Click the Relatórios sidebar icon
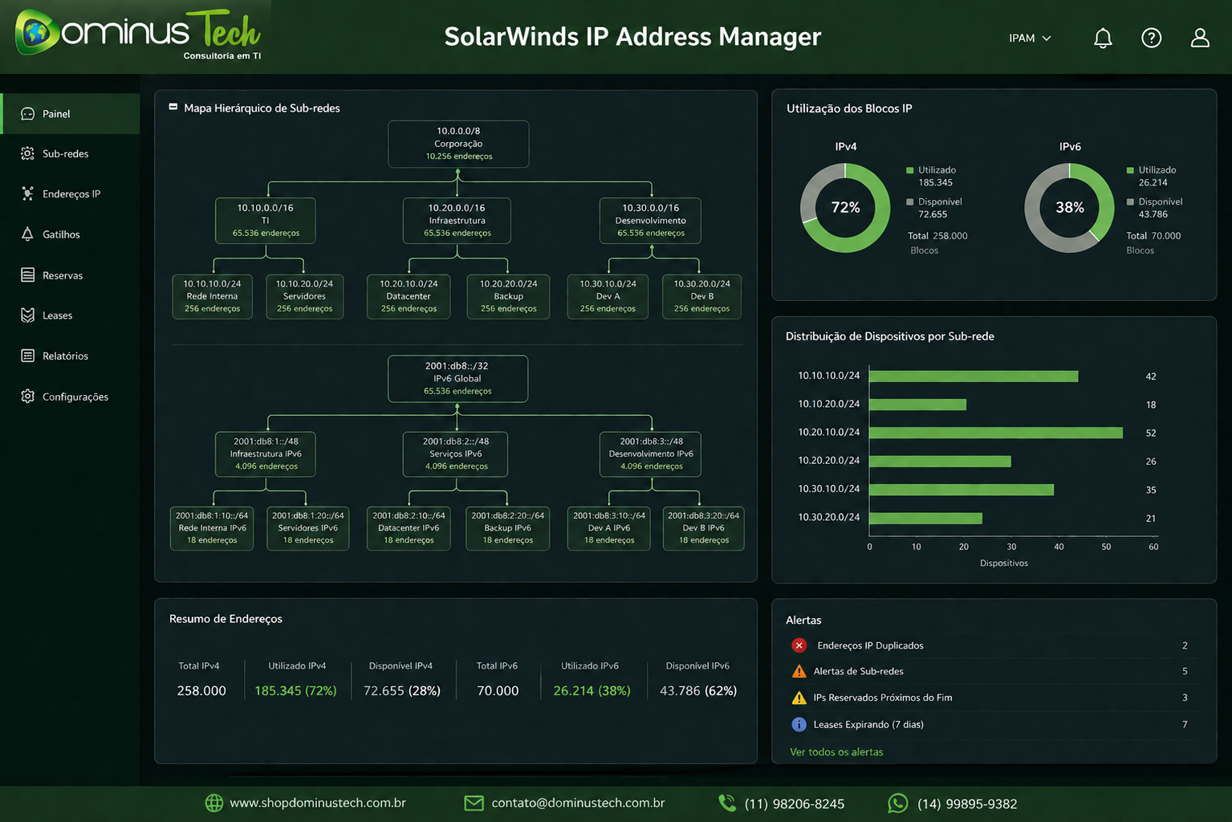This screenshot has width=1232, height=822. point(27,356)
